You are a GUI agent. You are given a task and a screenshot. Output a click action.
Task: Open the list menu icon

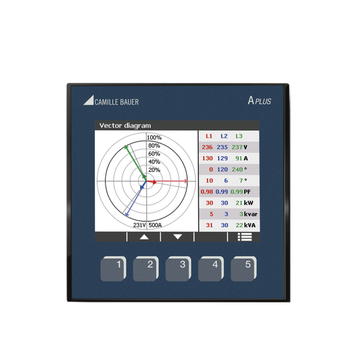click(244, 237)
